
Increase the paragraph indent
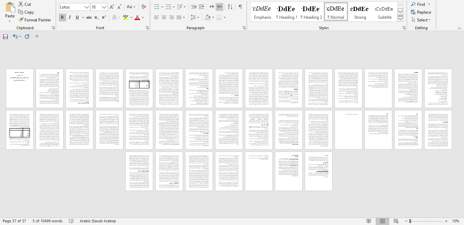[x=202, y=7]
